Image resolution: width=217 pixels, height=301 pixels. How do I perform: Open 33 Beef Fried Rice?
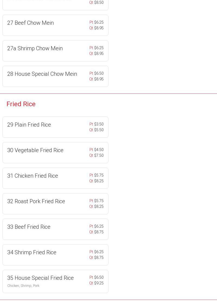pos(29,227)
